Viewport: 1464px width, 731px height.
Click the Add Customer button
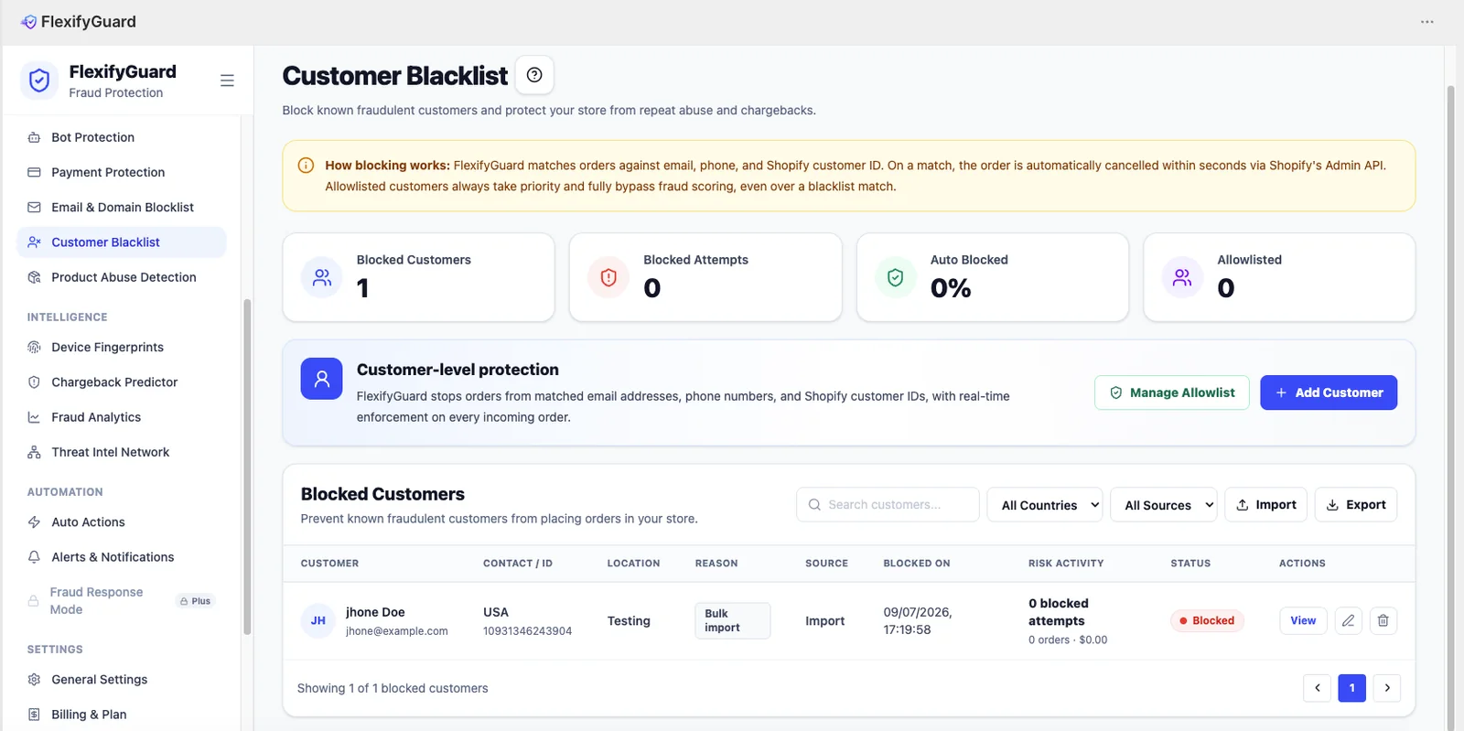1329,392
